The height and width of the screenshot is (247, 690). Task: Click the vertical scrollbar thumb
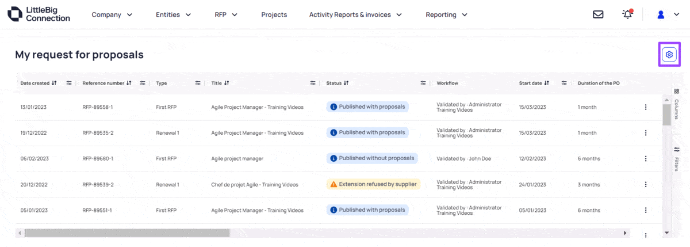point(667,115)
